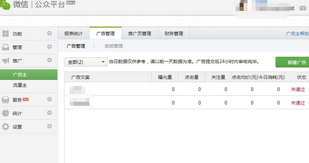Switch to the 报表统计 tab

(x=74, y=34)
